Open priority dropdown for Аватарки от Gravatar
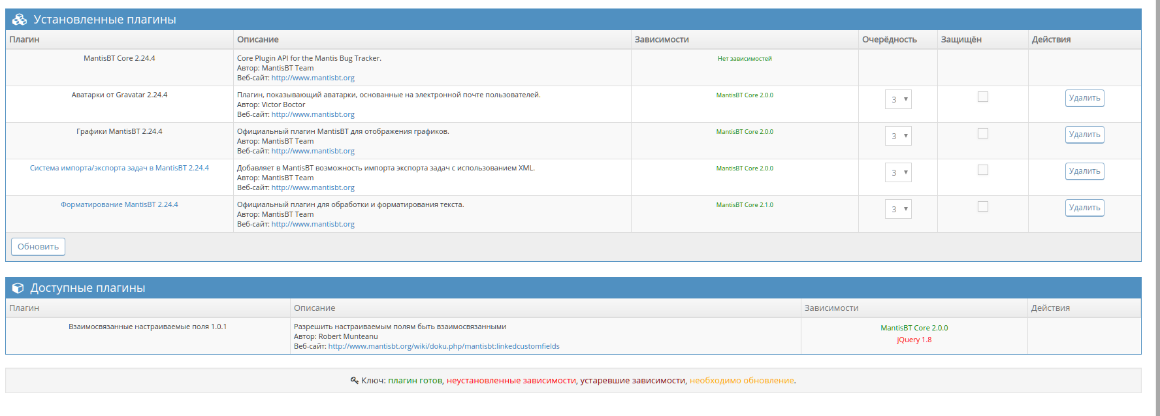Image resolution: width=1160 pixels, height=416 pixels. coord(898,100)
